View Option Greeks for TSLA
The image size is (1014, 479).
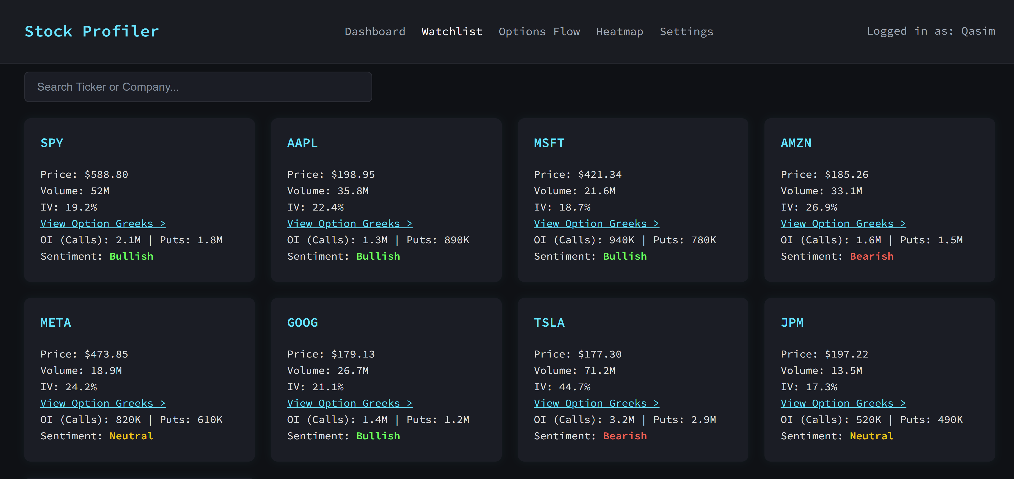[x=597, y=403]
